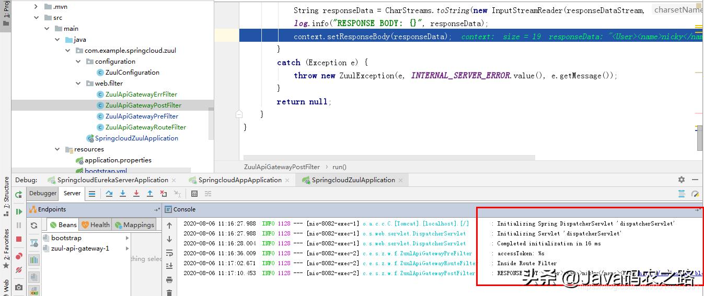Collapse the resources folder

57,149
